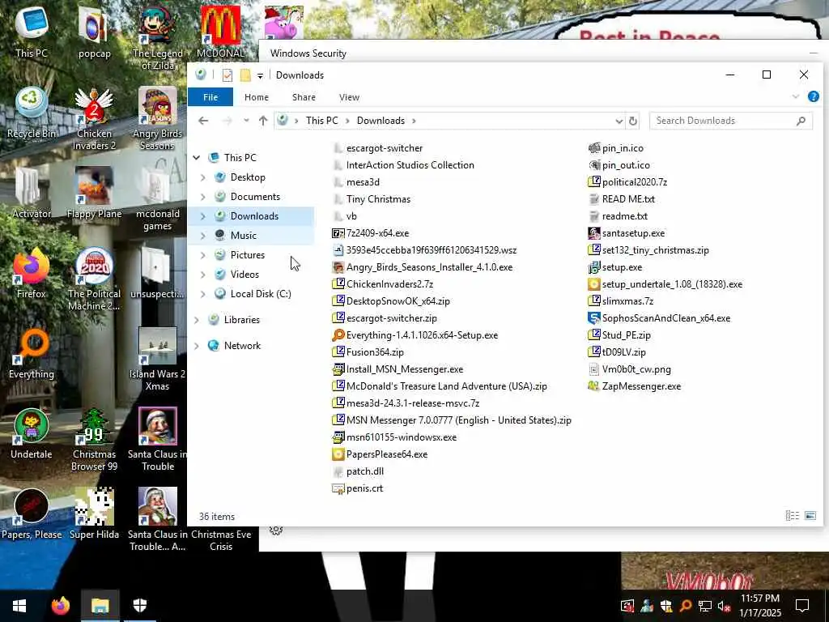Select ZapMessenger.exe in the file list

pyautogui.click(x=635, y=386)
